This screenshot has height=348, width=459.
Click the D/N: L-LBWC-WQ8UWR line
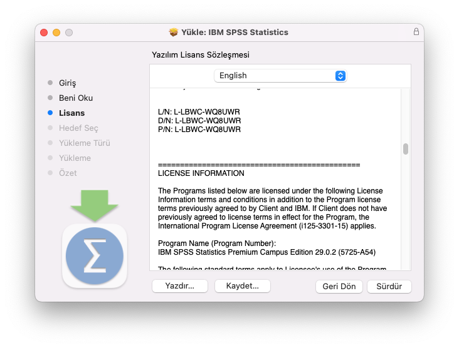click(x=199, y=121)
